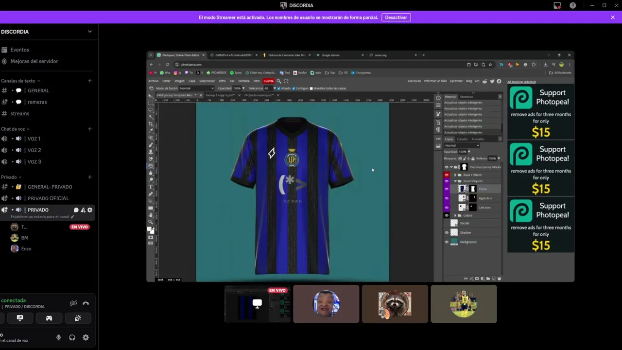Select user Enzo in voice channel
Screen dimensions: 622x350
pos(26,249)
